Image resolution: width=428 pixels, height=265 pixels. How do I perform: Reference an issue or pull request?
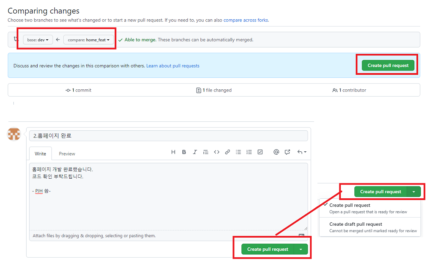click(287, 152)
